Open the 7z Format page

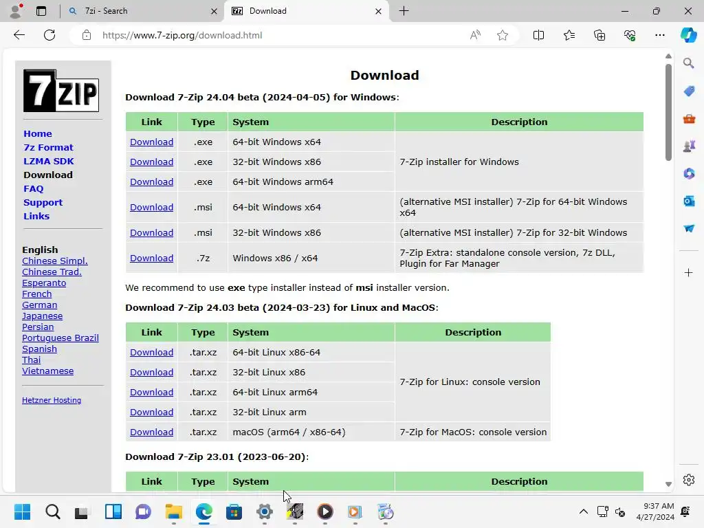48,147
